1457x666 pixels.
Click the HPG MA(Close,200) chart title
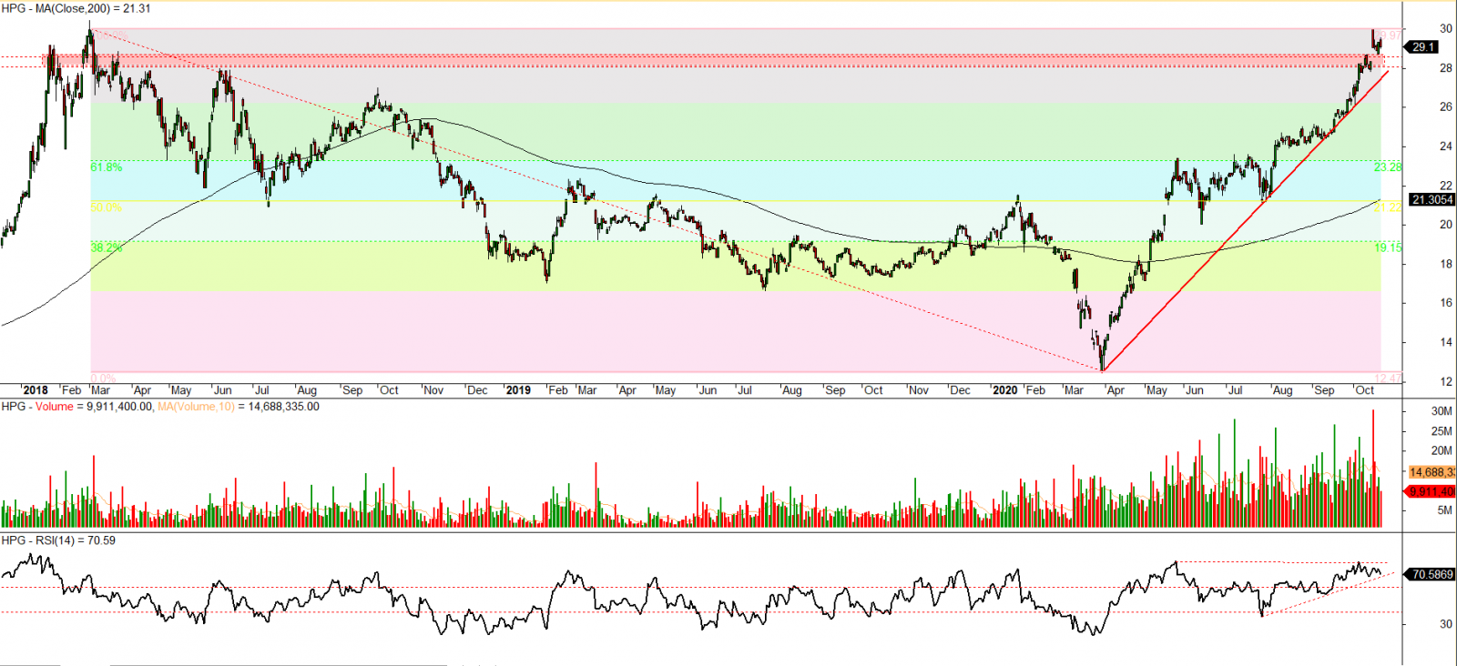76,8
